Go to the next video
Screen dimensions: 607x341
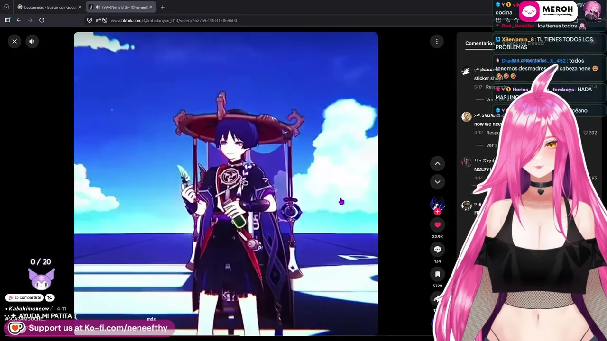[437, 182]
